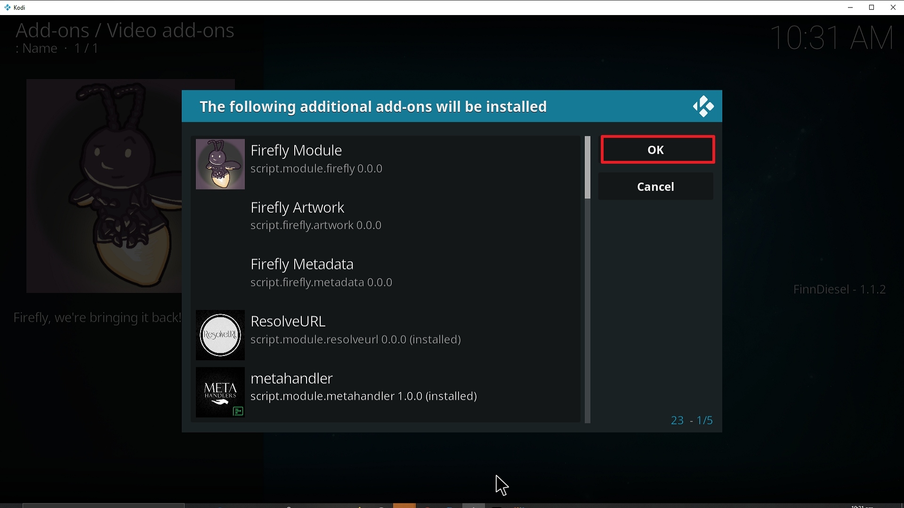Click the Kodi logo in dialog header

703,106
